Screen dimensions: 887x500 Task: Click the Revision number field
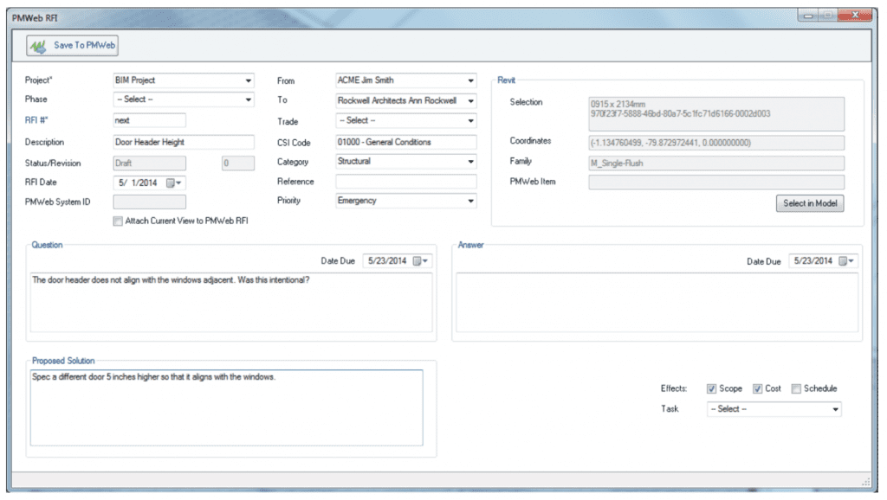237,163
